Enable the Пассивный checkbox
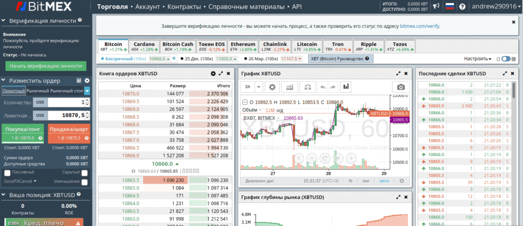 point(7,172)
